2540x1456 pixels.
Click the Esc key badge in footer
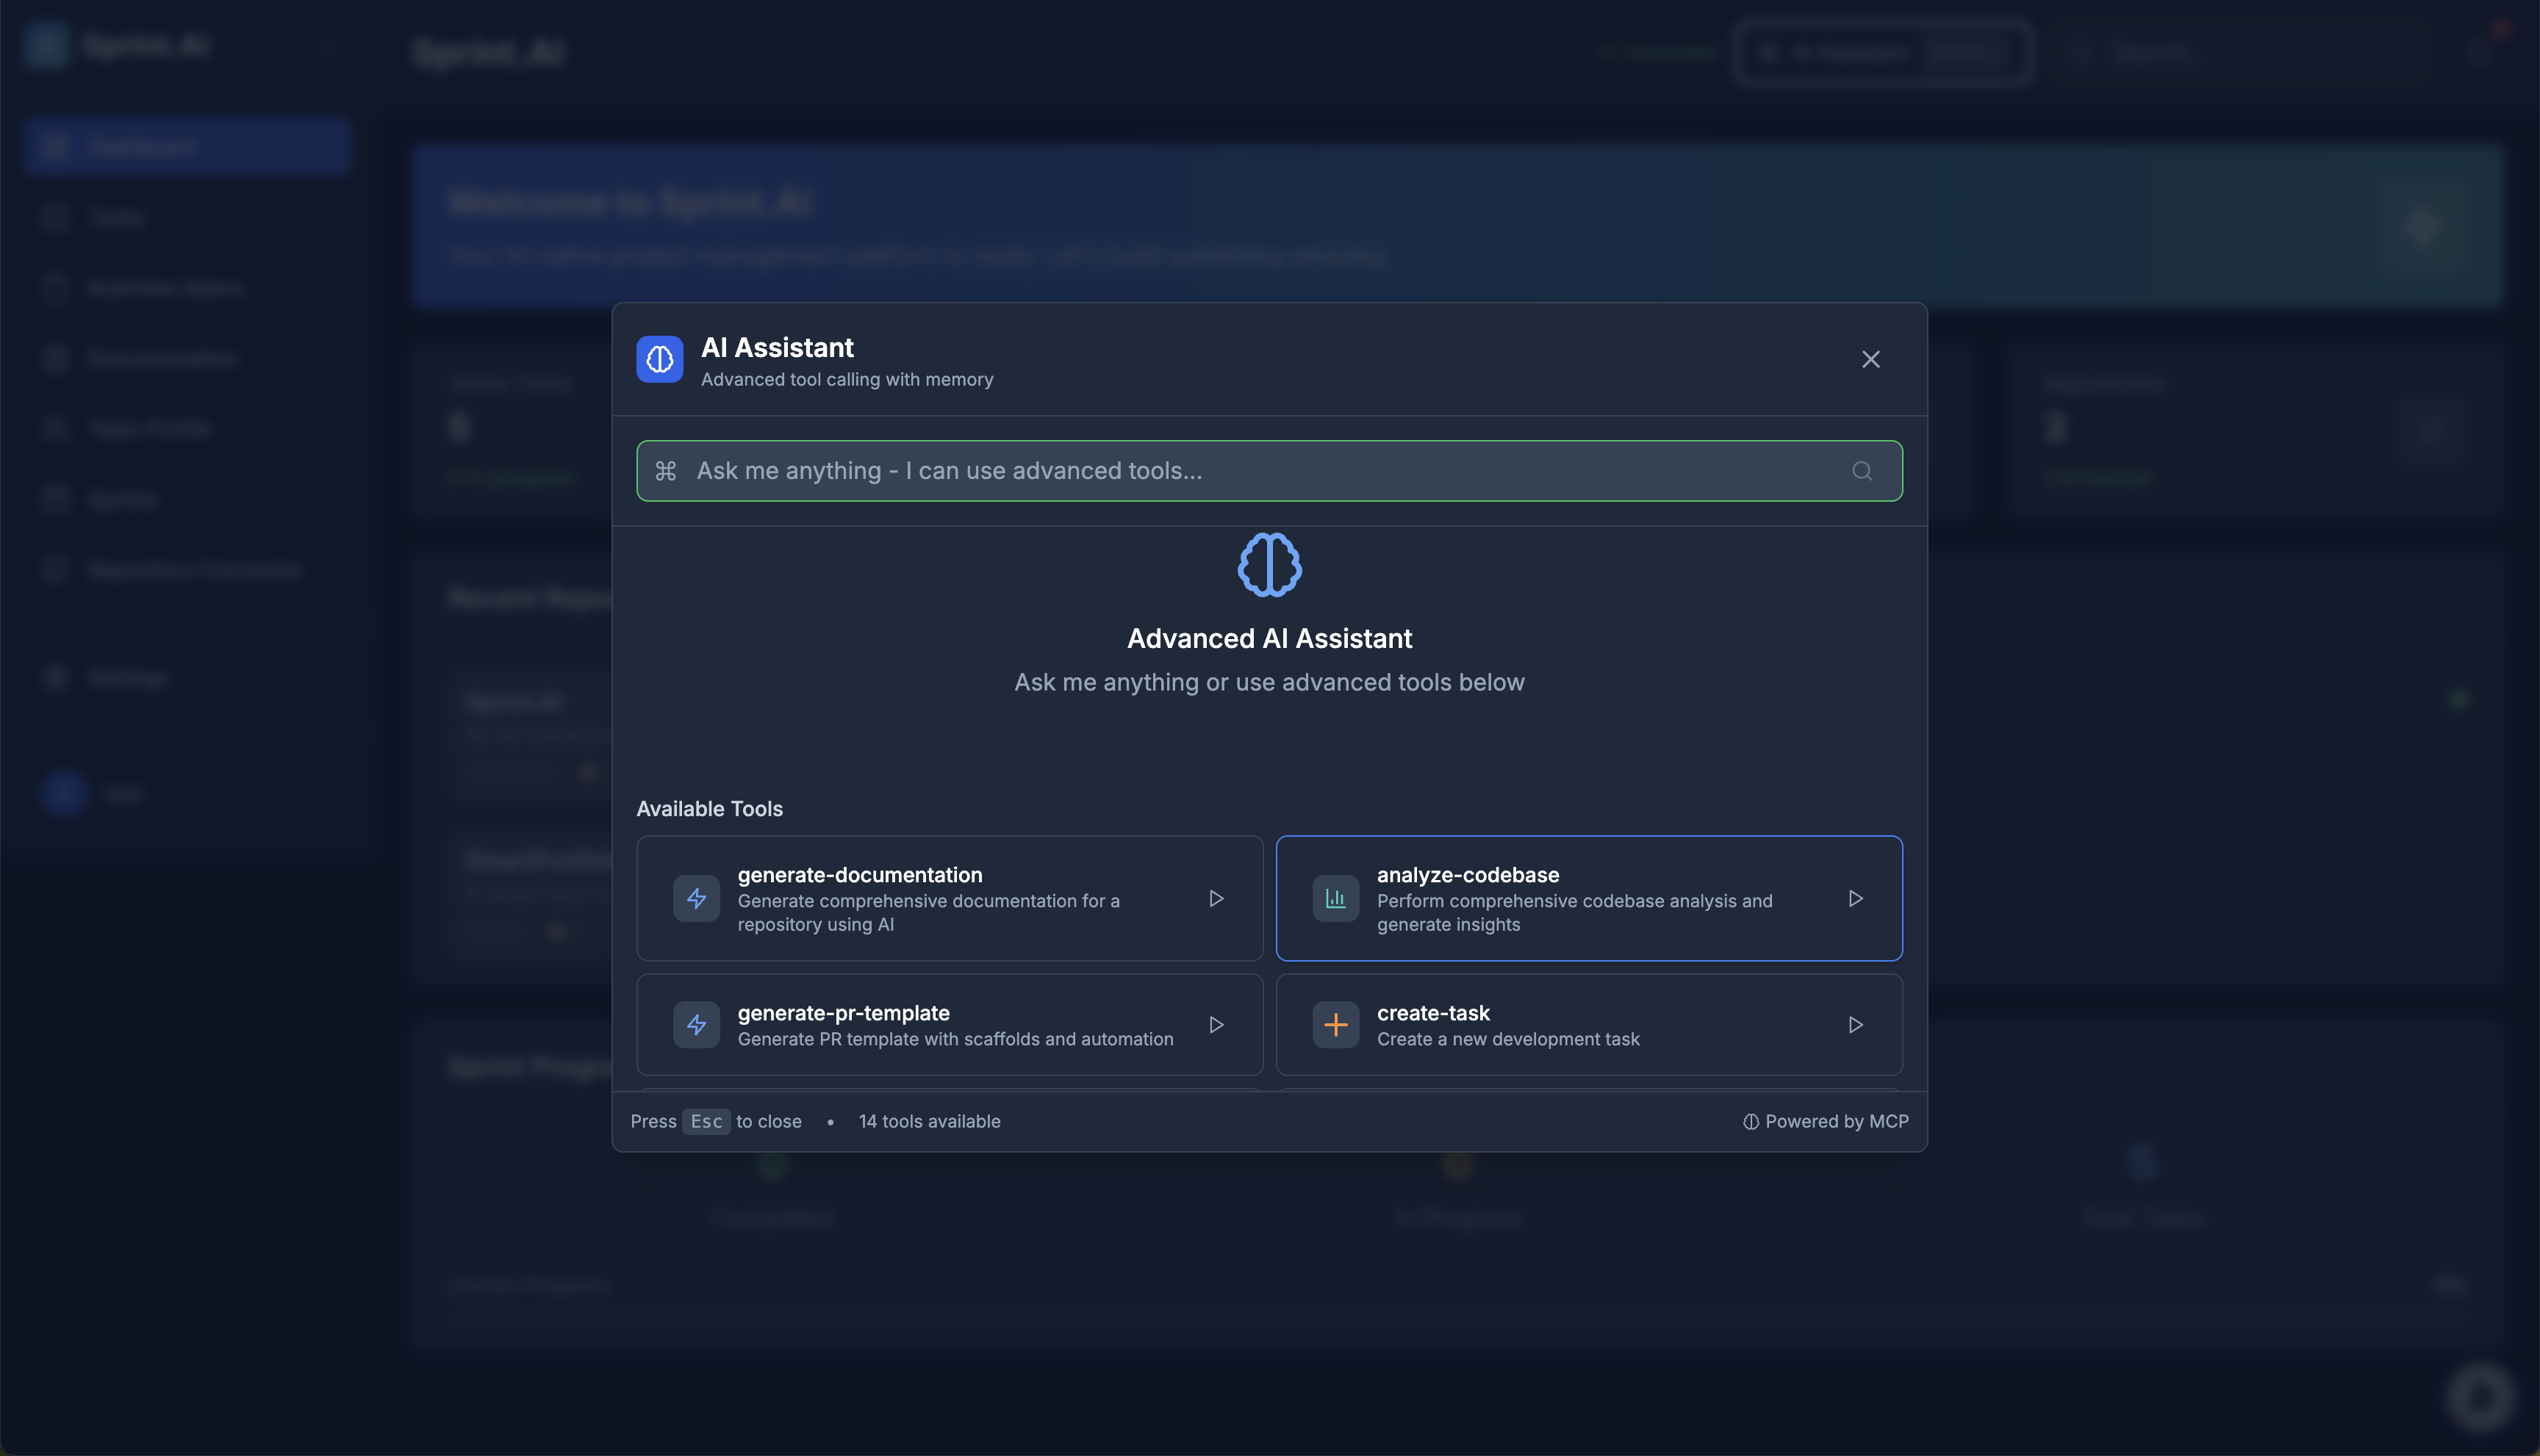point(706,1121)
